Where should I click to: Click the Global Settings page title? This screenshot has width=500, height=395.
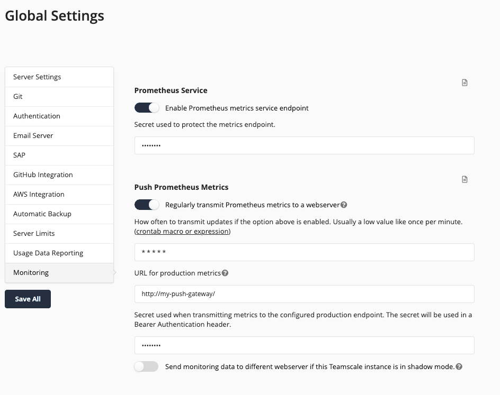(x=55, y=15)
